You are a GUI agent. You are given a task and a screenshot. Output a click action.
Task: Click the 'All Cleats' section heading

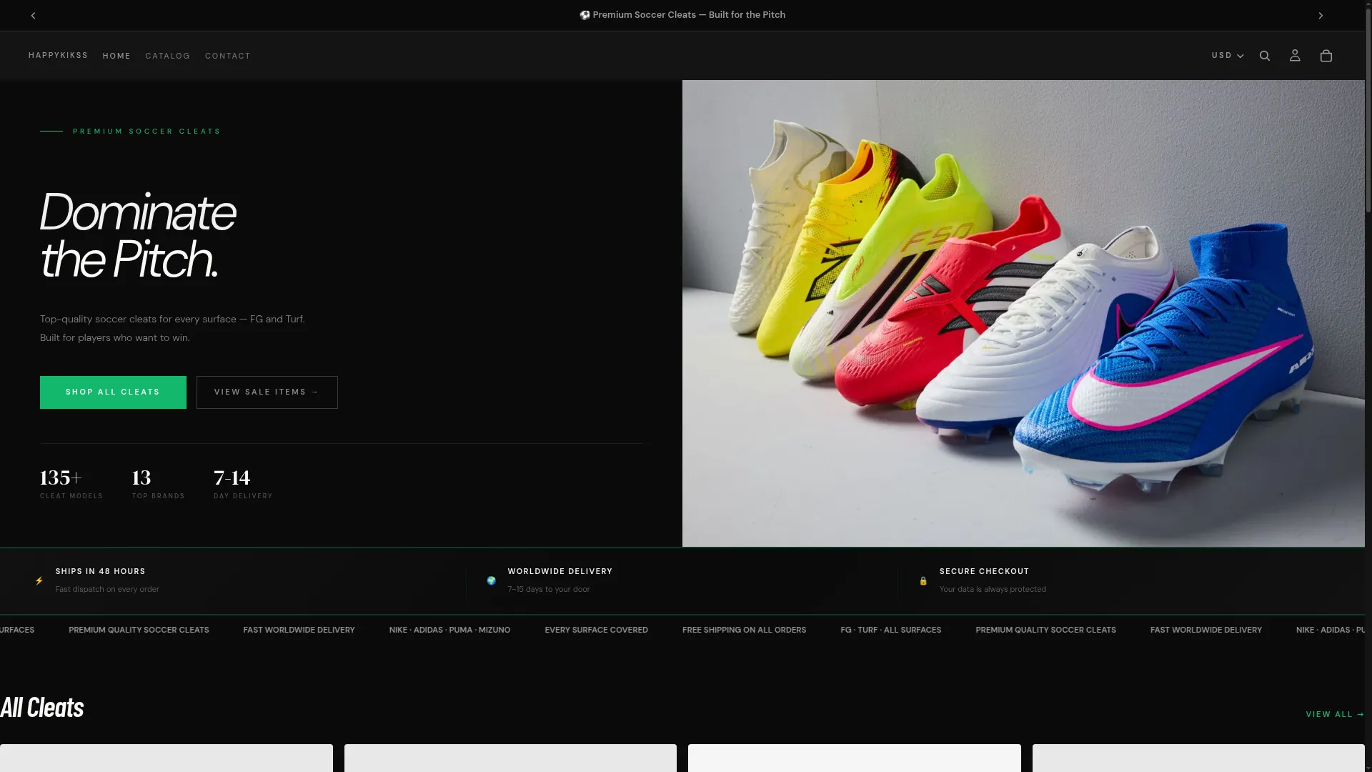click(x=42, y=708)
